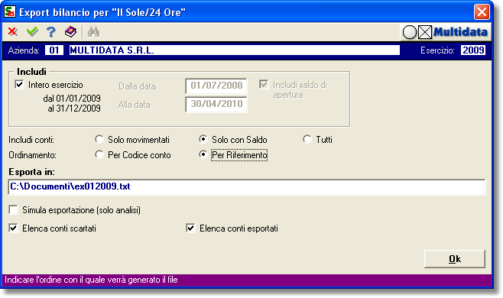
Task: Click the Azienda code field 01
Action: (54, 50)
